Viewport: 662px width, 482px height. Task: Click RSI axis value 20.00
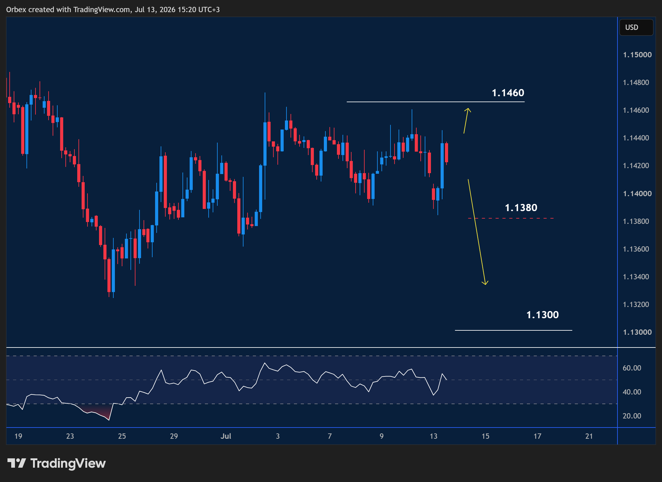click(632, 416)
